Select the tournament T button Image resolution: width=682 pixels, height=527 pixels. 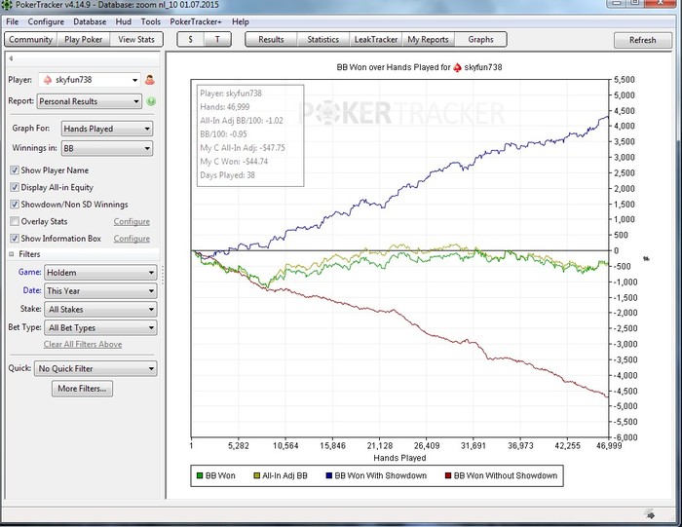tap(217, 40)
